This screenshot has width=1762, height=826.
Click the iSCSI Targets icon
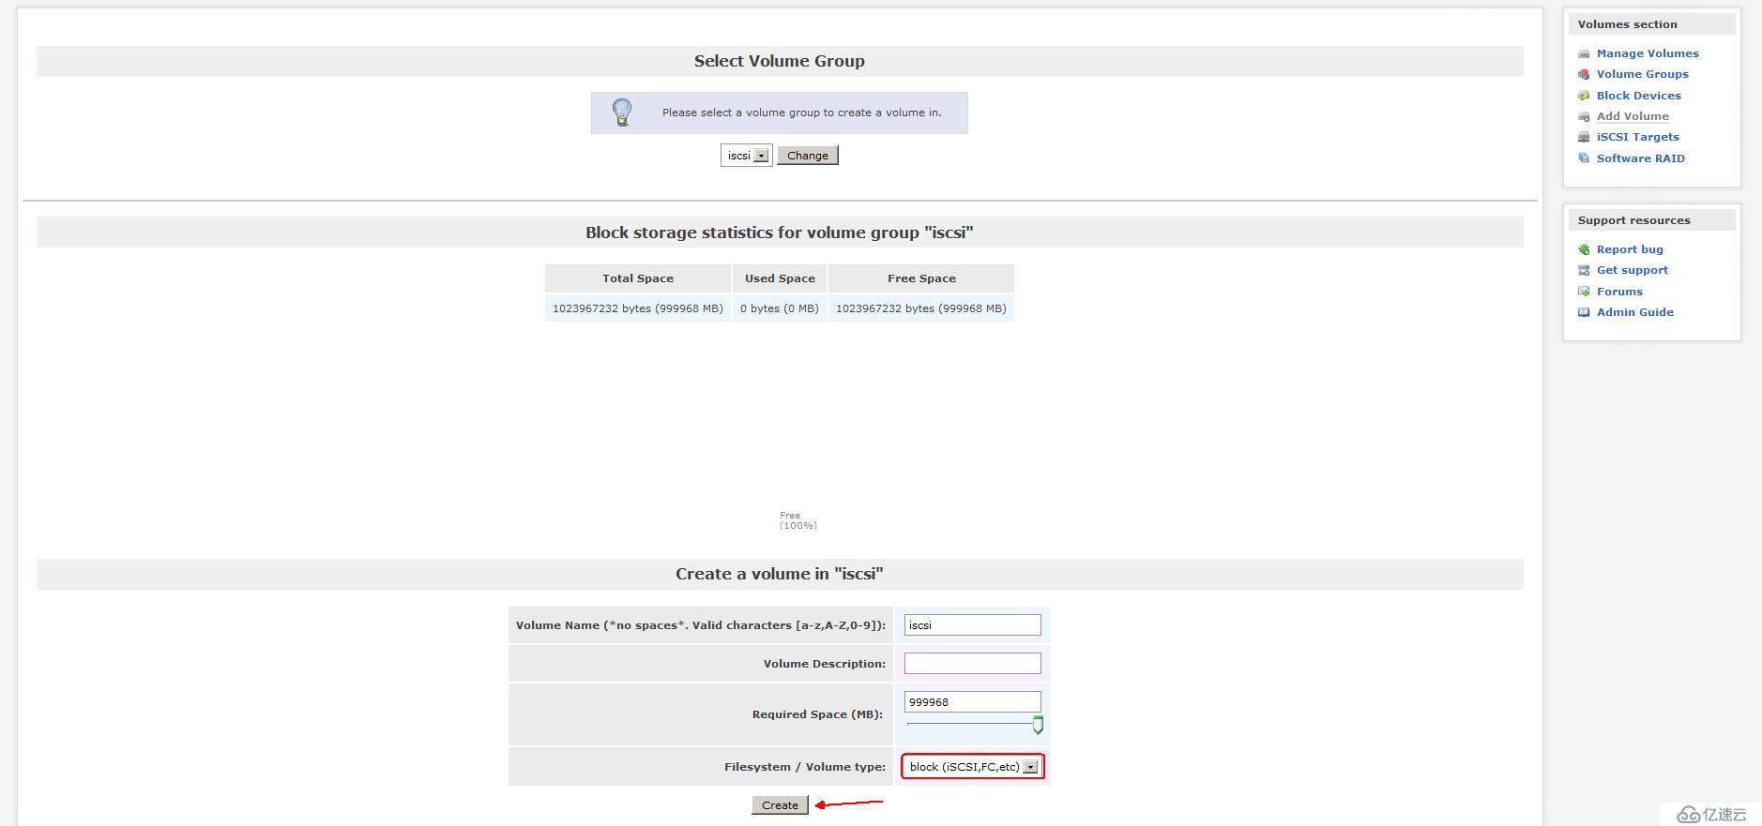[x=1584, y=137]
